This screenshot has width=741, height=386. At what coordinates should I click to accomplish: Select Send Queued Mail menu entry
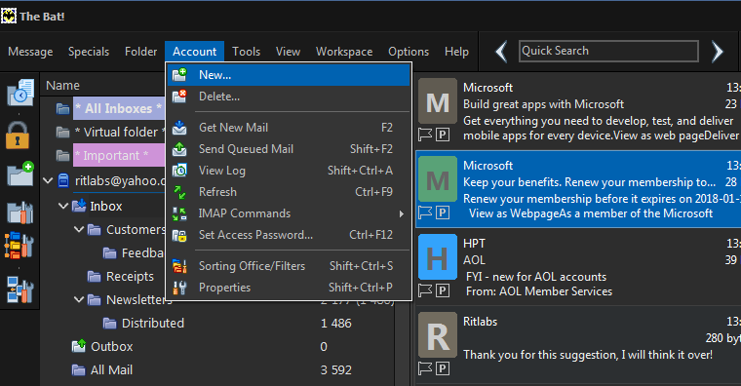coord(289,149)
